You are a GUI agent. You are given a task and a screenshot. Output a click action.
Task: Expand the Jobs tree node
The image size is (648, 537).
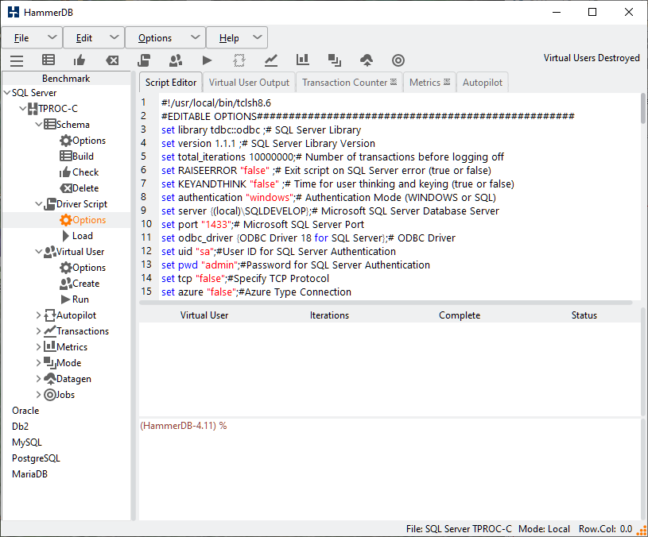click(38, 395)
